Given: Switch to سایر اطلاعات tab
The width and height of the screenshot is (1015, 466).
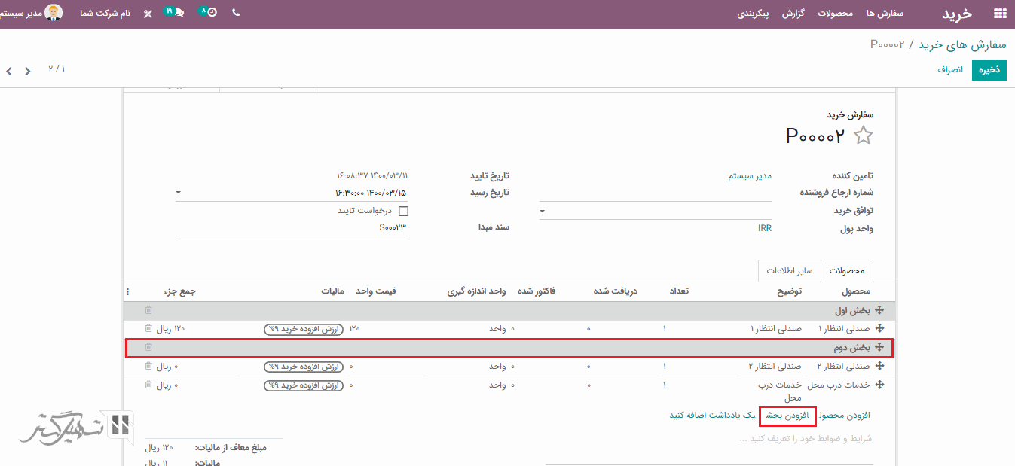Looking at the screenshot, I should [789, 270].
